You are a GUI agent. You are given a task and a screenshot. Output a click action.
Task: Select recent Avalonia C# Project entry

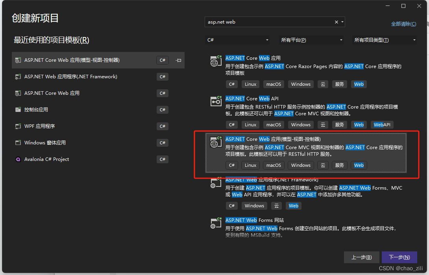coord(98,159)
